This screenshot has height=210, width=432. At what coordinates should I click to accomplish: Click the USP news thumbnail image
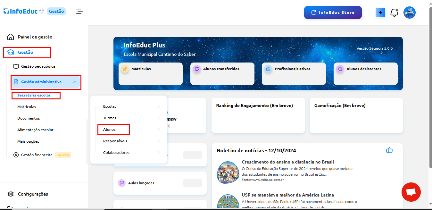click(x=228, y=201)
